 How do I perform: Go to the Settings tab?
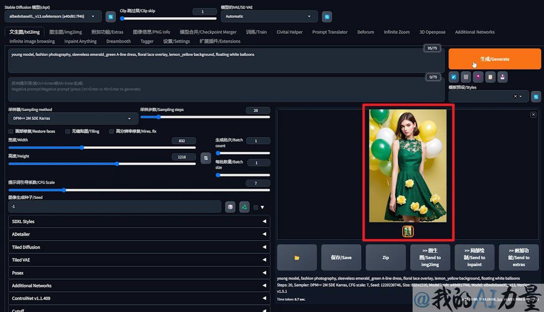point(176,41)
